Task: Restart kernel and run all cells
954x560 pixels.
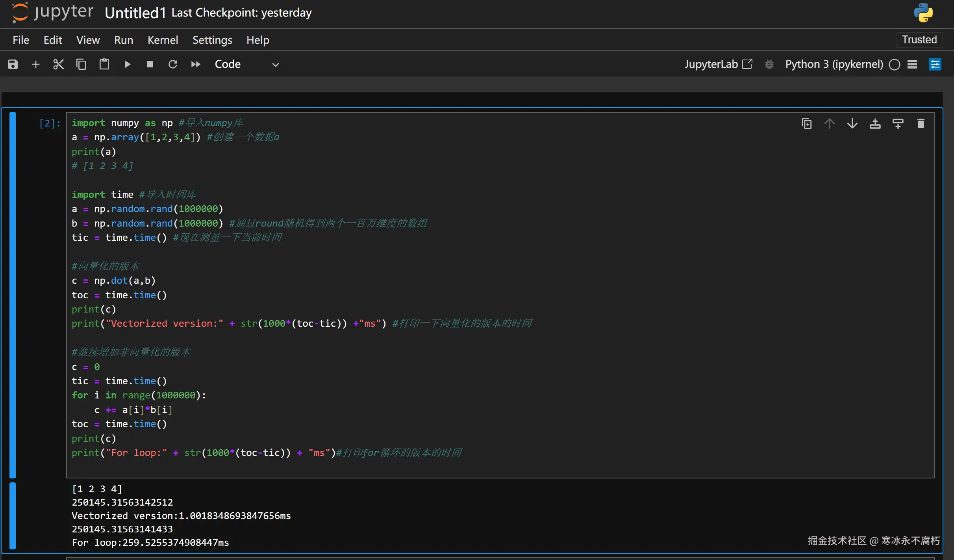Action: point(196,64)
